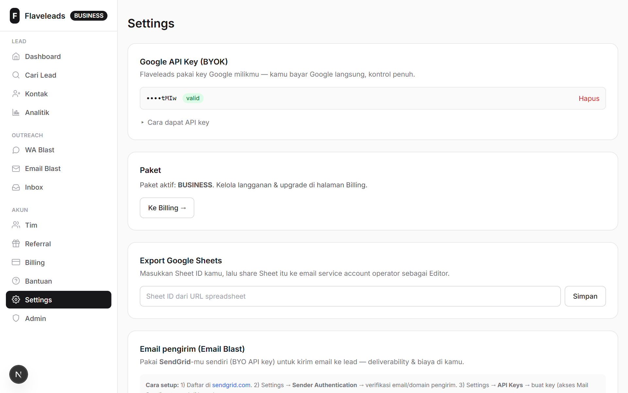Click the valid status badge

[x=193, y=98]
